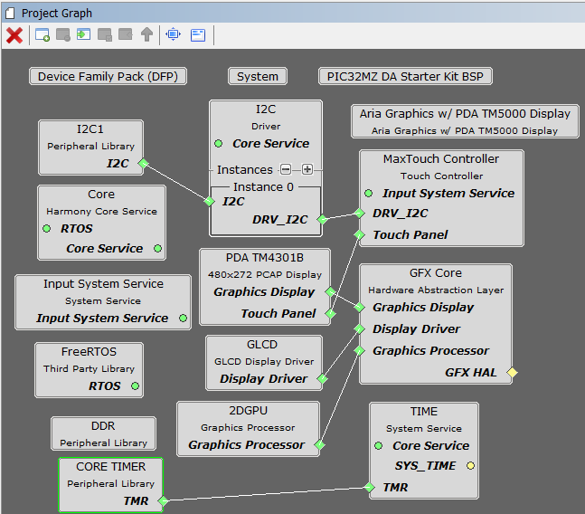This screenshot has height=514, width=585.
Task: Click the 'Hardware Abstraction Layer' text
Action: [x=436, y=290]
